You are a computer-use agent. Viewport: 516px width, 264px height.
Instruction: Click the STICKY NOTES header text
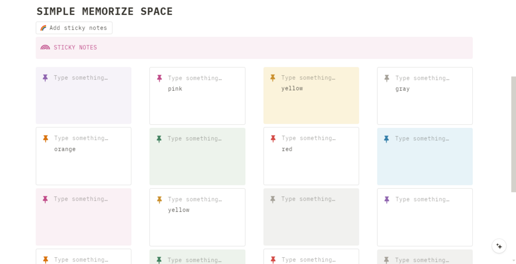point(75,48)
